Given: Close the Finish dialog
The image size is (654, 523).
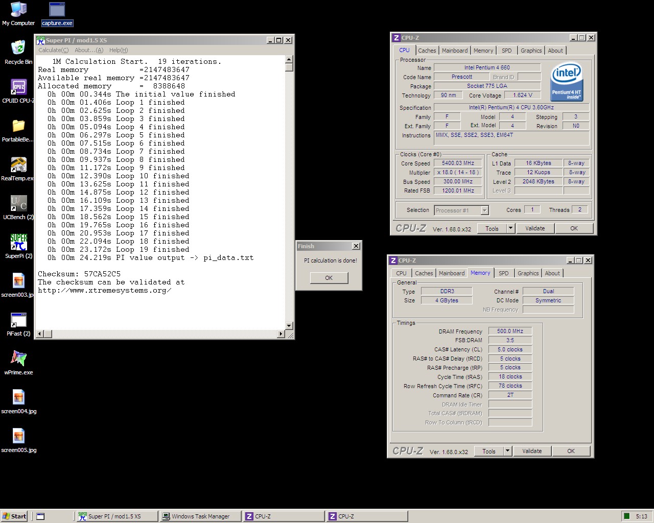Looking at the screenshot, I should coord(356,246).
